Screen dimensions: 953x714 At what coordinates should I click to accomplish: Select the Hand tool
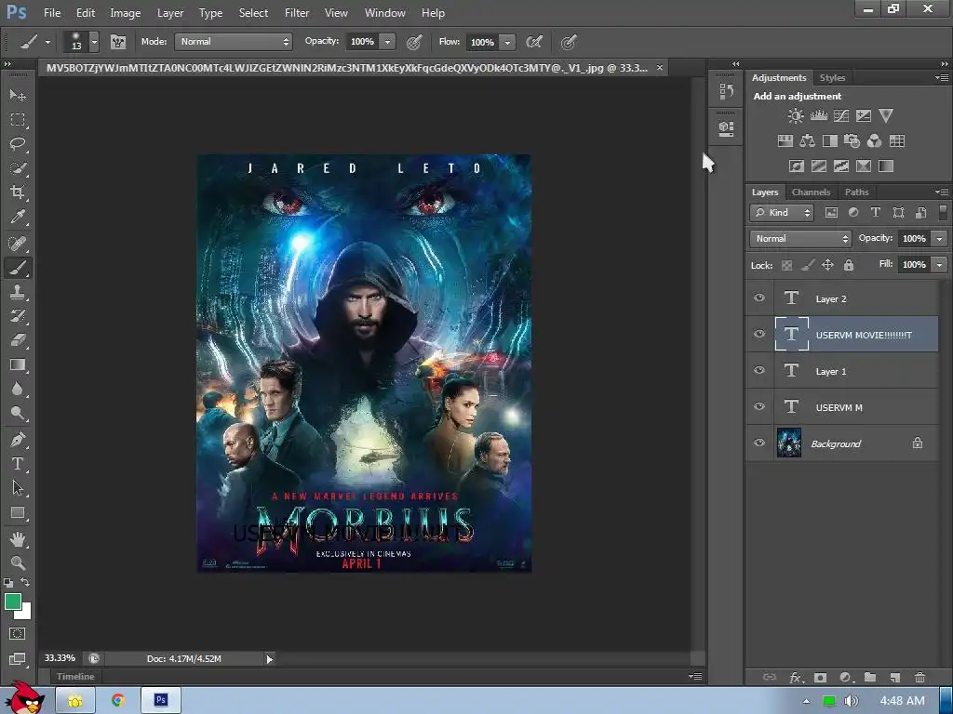18,538
